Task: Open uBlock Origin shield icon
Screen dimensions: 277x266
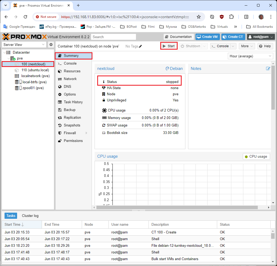Action: (222, 17)
